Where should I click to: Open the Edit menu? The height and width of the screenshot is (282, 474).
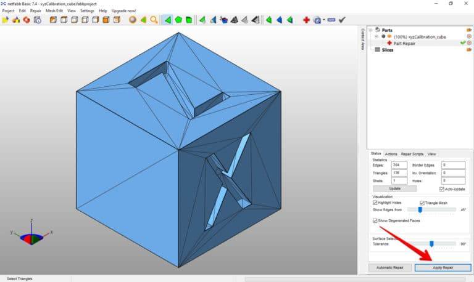click(22, 11)
